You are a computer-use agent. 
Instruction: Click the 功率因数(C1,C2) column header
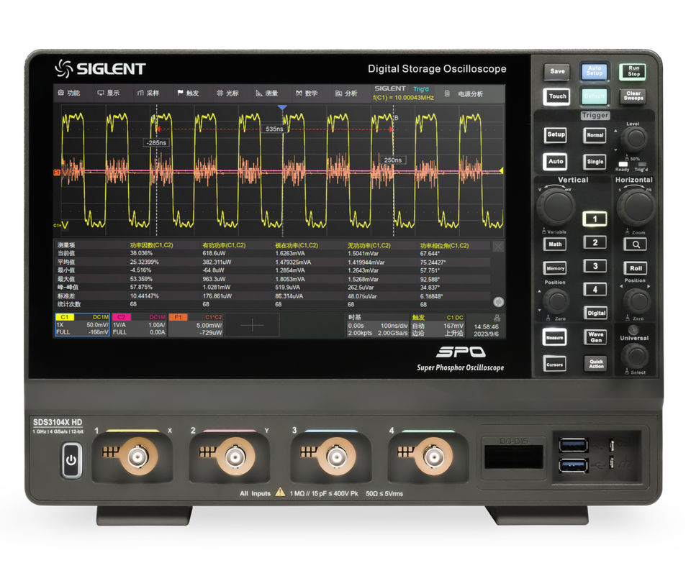151,245
